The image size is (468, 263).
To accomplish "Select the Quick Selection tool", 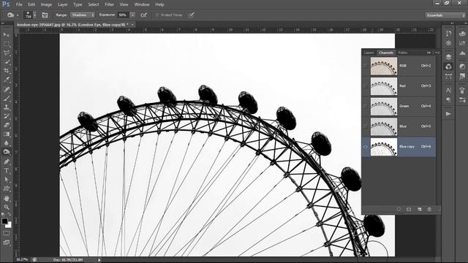I will (7, 62).
